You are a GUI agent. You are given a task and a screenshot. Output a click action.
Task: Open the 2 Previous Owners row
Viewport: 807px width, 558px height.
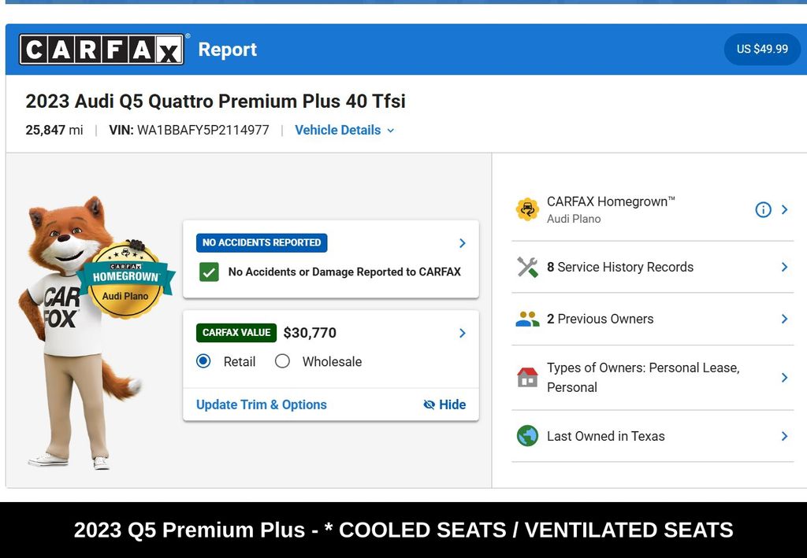tap(653, 319)
